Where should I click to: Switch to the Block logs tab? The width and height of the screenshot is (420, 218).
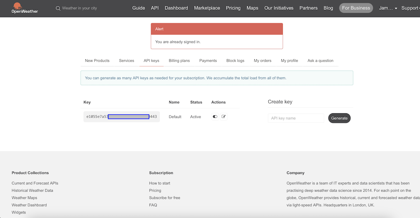click(x=236, y=61)
